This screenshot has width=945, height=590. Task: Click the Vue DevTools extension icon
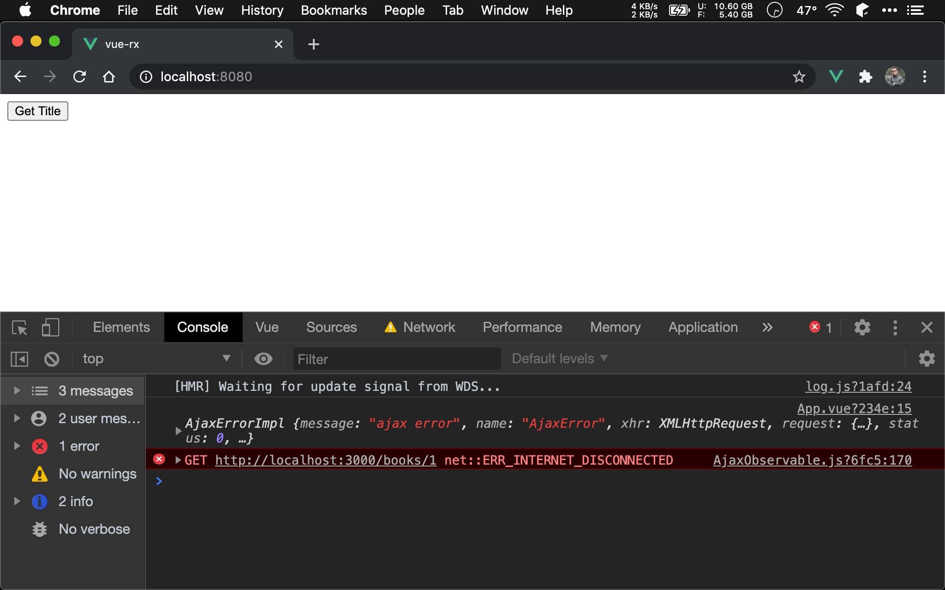[836, 76]
